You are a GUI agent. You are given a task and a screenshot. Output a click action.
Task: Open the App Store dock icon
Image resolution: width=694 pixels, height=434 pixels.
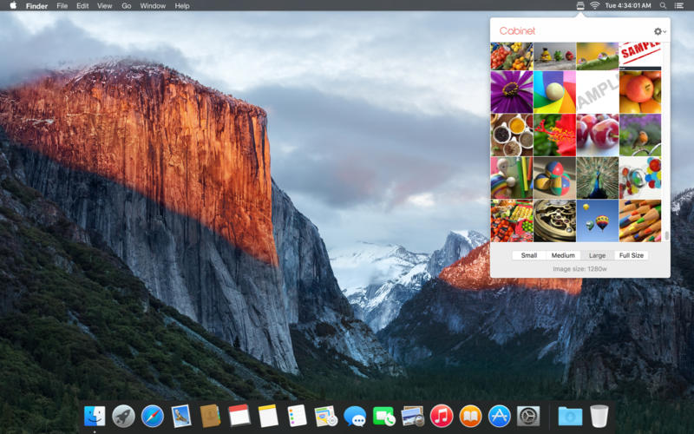[500, 417]
